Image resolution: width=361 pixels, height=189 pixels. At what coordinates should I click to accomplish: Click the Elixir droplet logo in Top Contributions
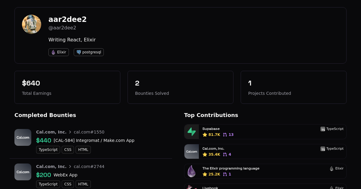(x=192, y=171)
